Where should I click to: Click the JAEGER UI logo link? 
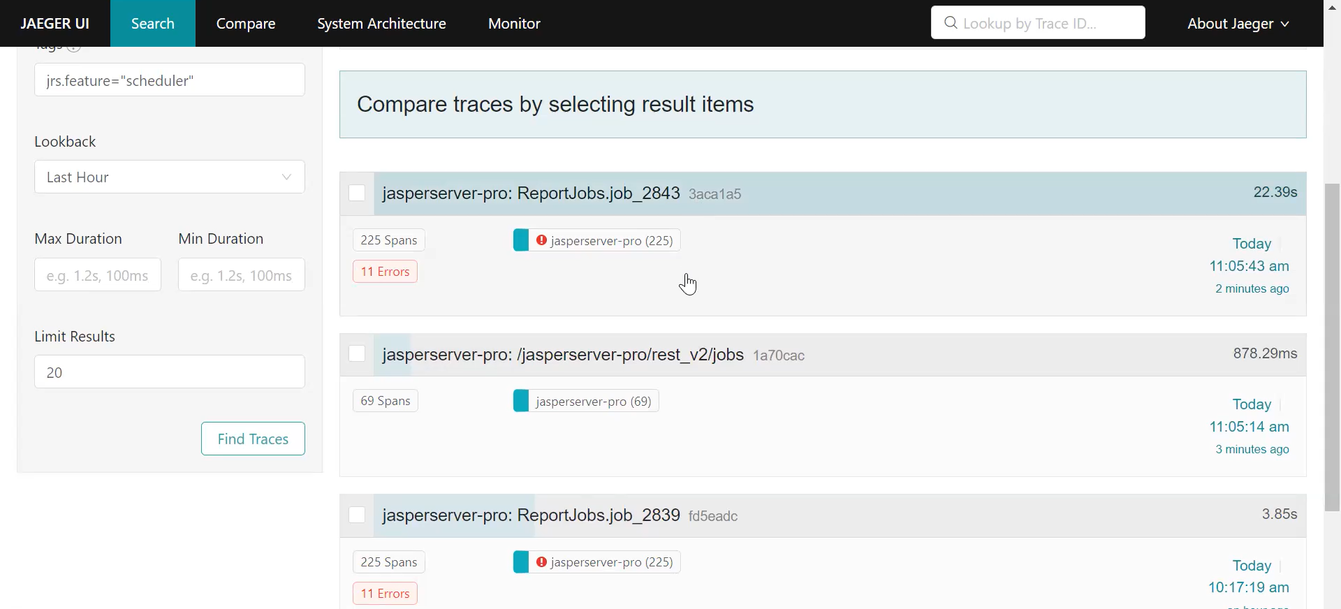point(54,23)
